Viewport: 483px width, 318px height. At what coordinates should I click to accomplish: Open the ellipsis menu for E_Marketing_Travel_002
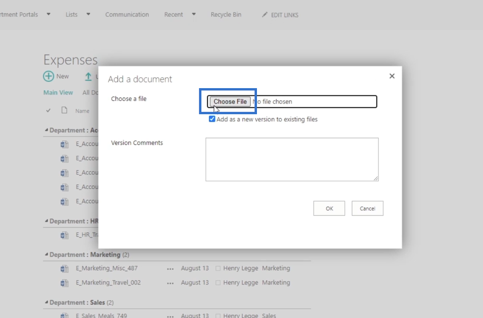(x=170, y=283)
